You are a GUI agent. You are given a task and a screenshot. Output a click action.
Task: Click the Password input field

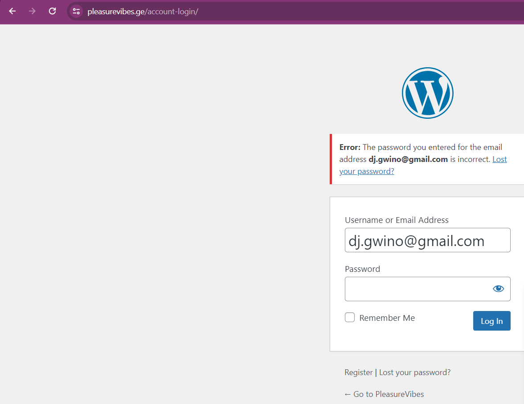pos(427,289)
